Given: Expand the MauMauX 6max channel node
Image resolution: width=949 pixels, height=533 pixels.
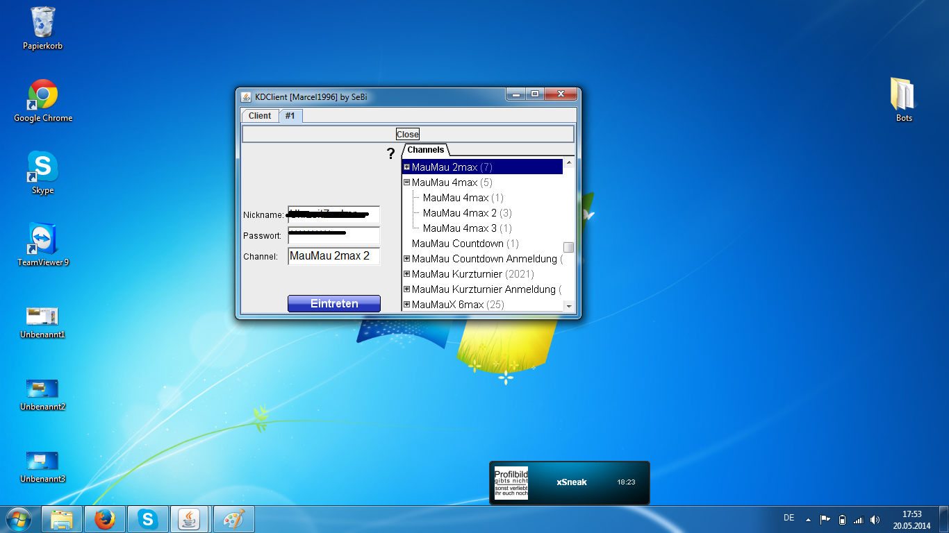Looking at the screenshot, I should (407, 305).
